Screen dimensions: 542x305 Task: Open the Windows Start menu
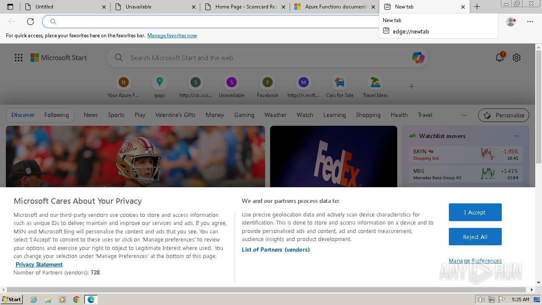pyautogui.click(x=11, y=299)
